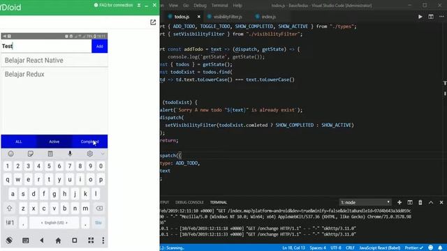The height and width of the screenshot is (251, 447).
Task: Split the VS Code editor
Action: pos(431,17)
